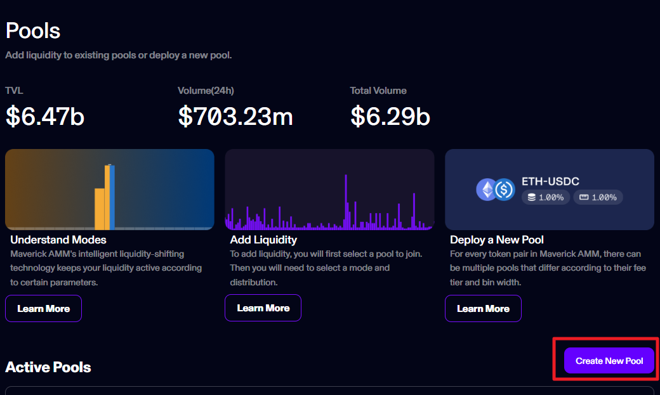Click the Ethereum token icon
The height and width of the screenshot is (395, 660).
tap(487, 190)
